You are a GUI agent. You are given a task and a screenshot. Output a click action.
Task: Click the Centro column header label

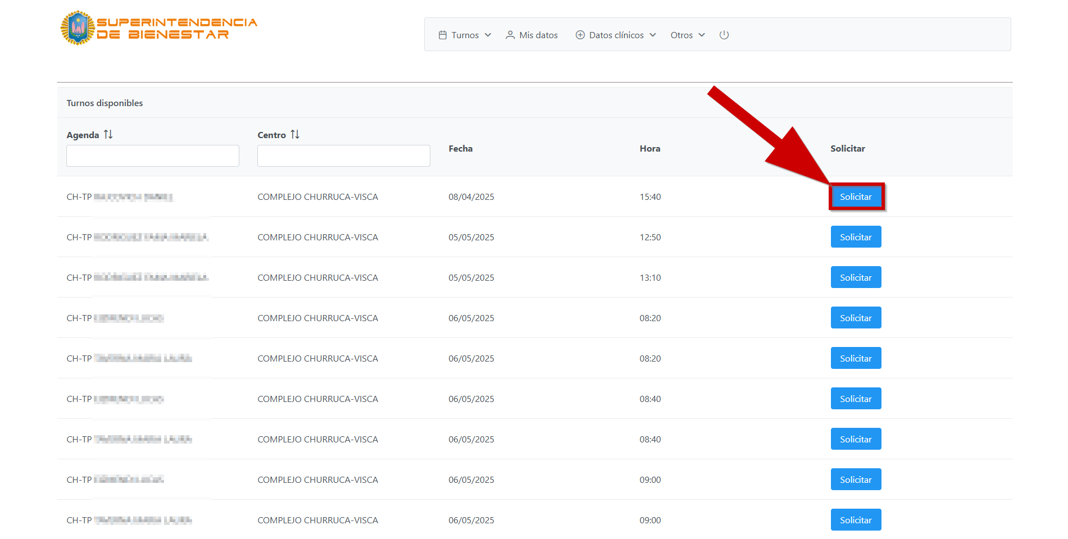(x=271, y=135)
